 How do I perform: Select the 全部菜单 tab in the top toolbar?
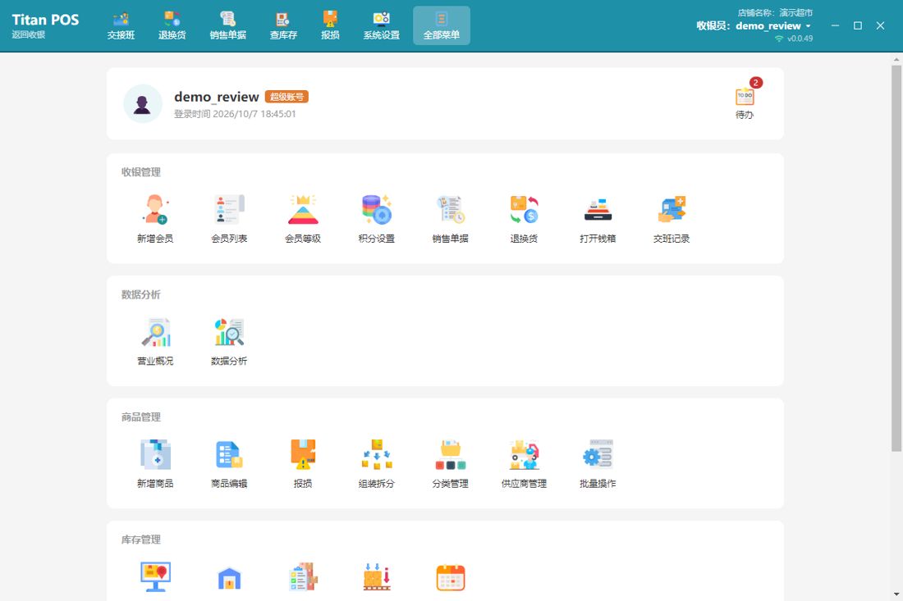pos(441,26)
